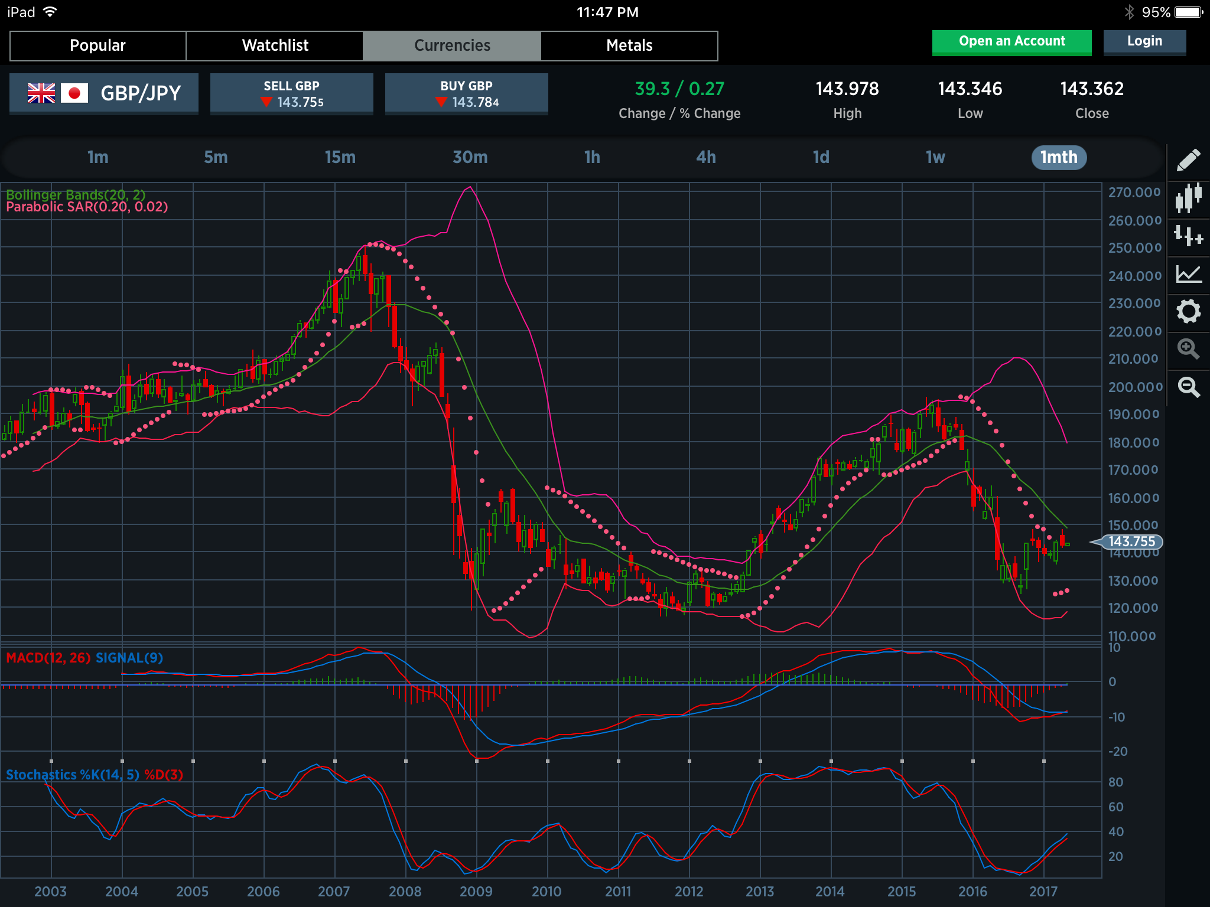Tap the Bluetooth status icon

(x=1129, y=12)
